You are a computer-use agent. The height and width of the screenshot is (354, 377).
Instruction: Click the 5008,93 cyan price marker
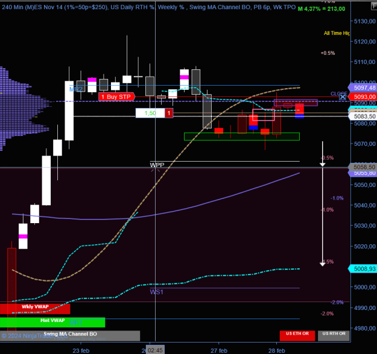pos(363,269)
